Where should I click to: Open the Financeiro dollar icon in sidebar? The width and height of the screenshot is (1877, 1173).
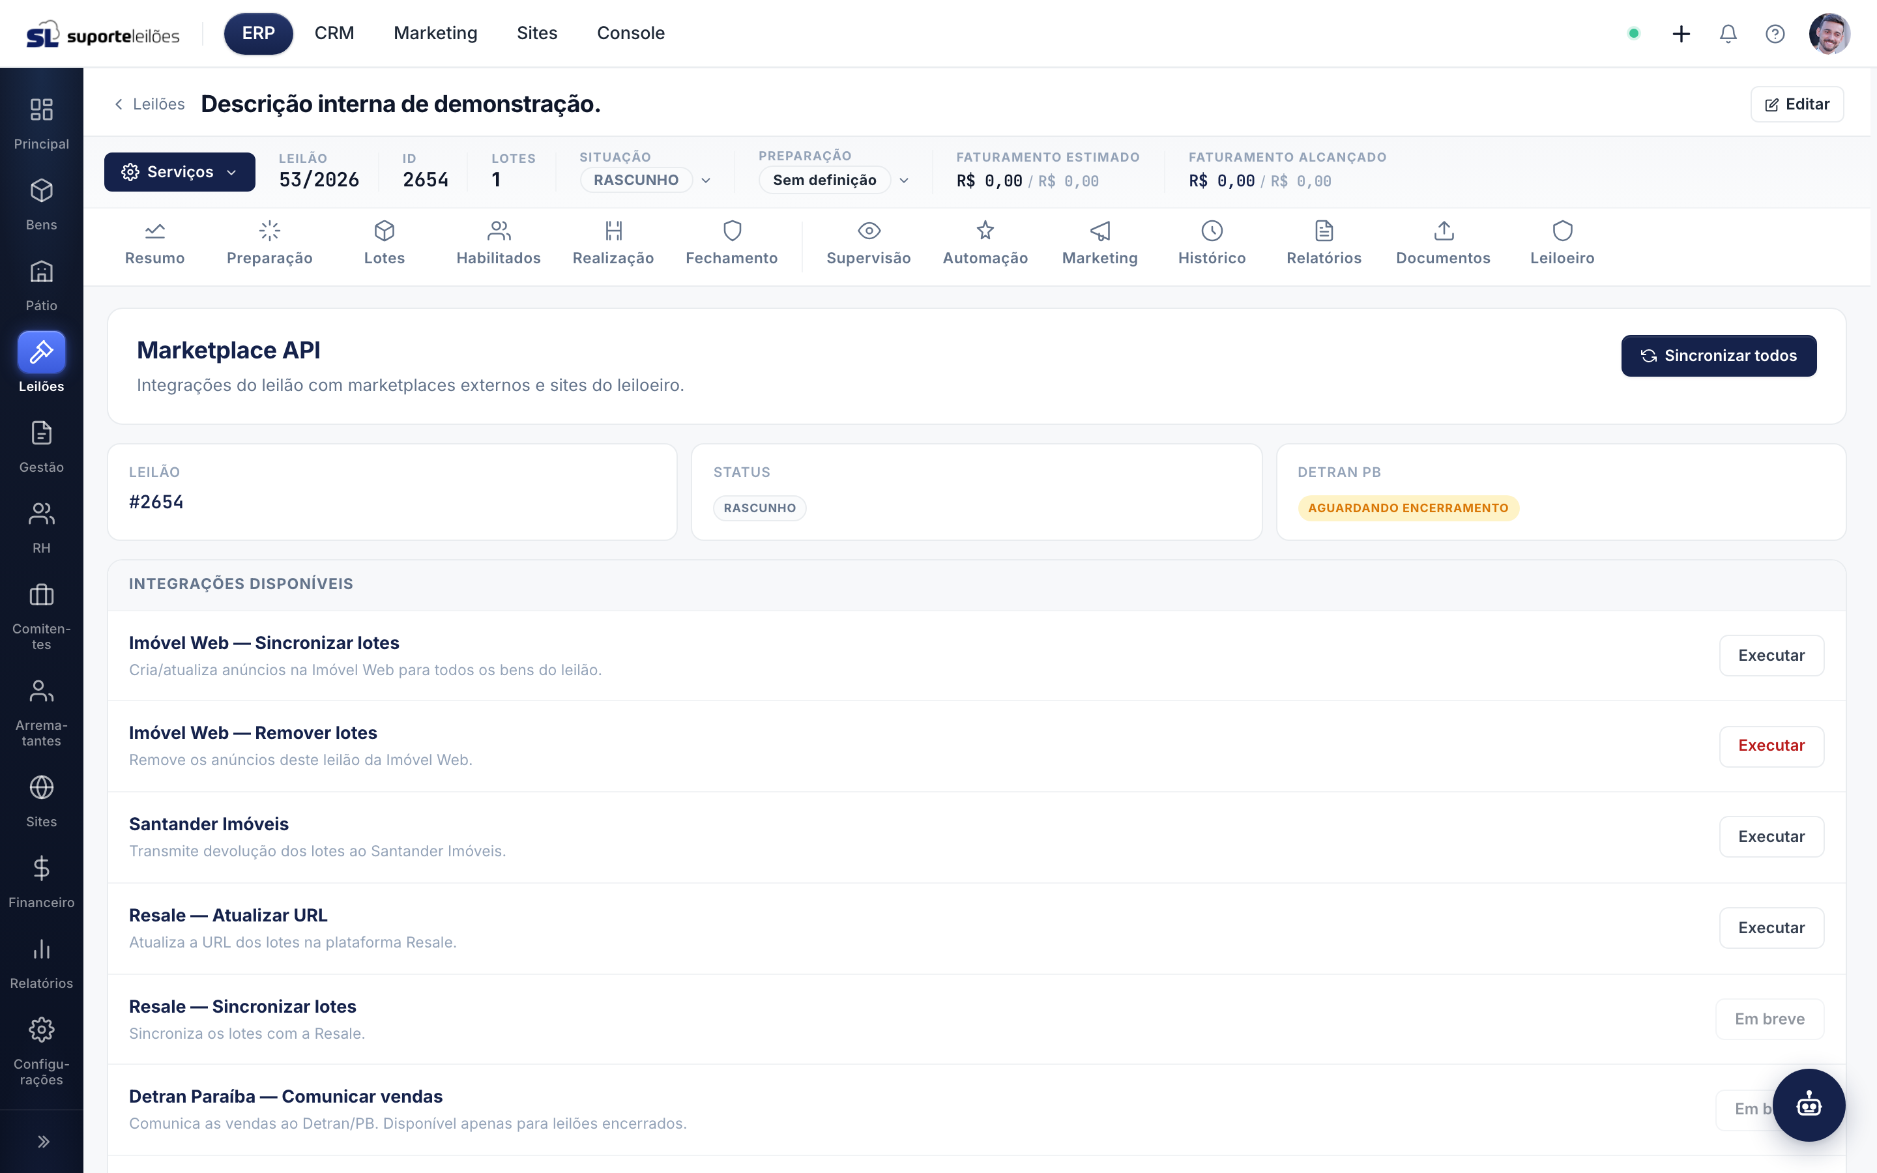[41, 867]
